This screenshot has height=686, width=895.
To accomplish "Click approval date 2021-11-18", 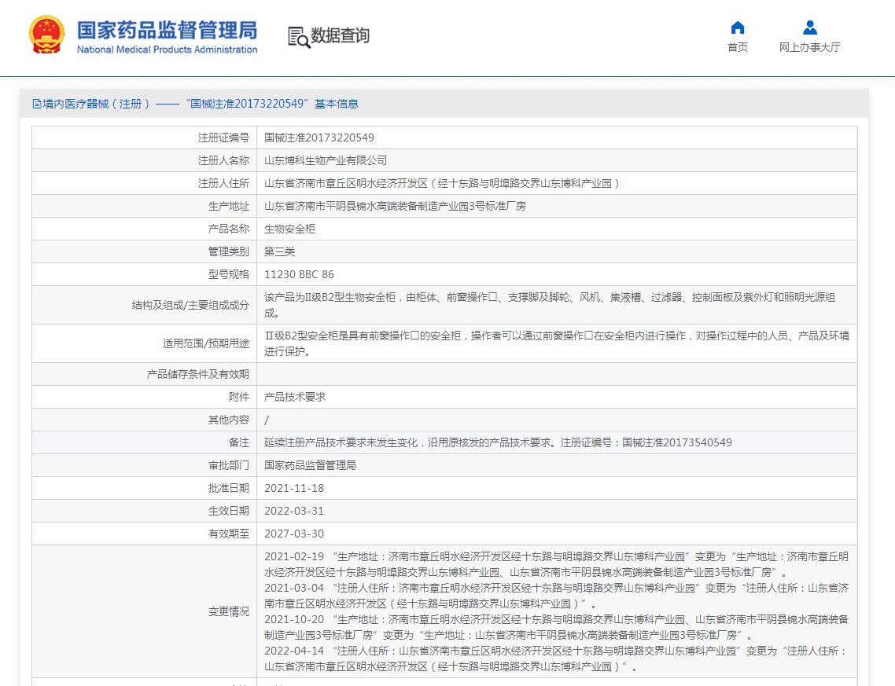I will [x=293, y=488].
